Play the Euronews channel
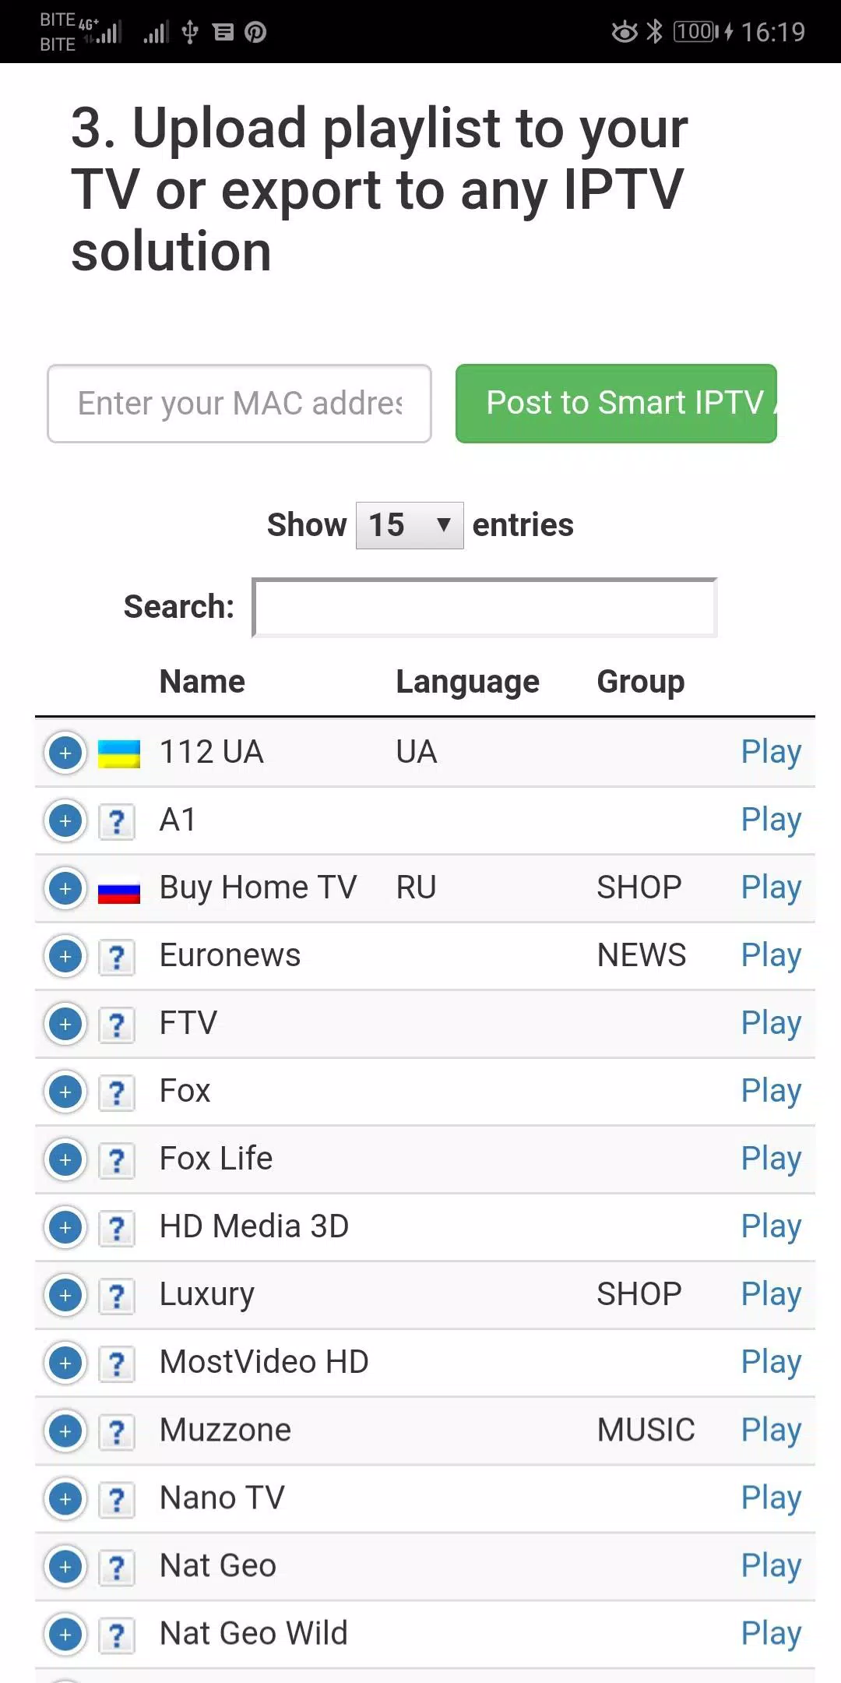 [x=771, y=956]
